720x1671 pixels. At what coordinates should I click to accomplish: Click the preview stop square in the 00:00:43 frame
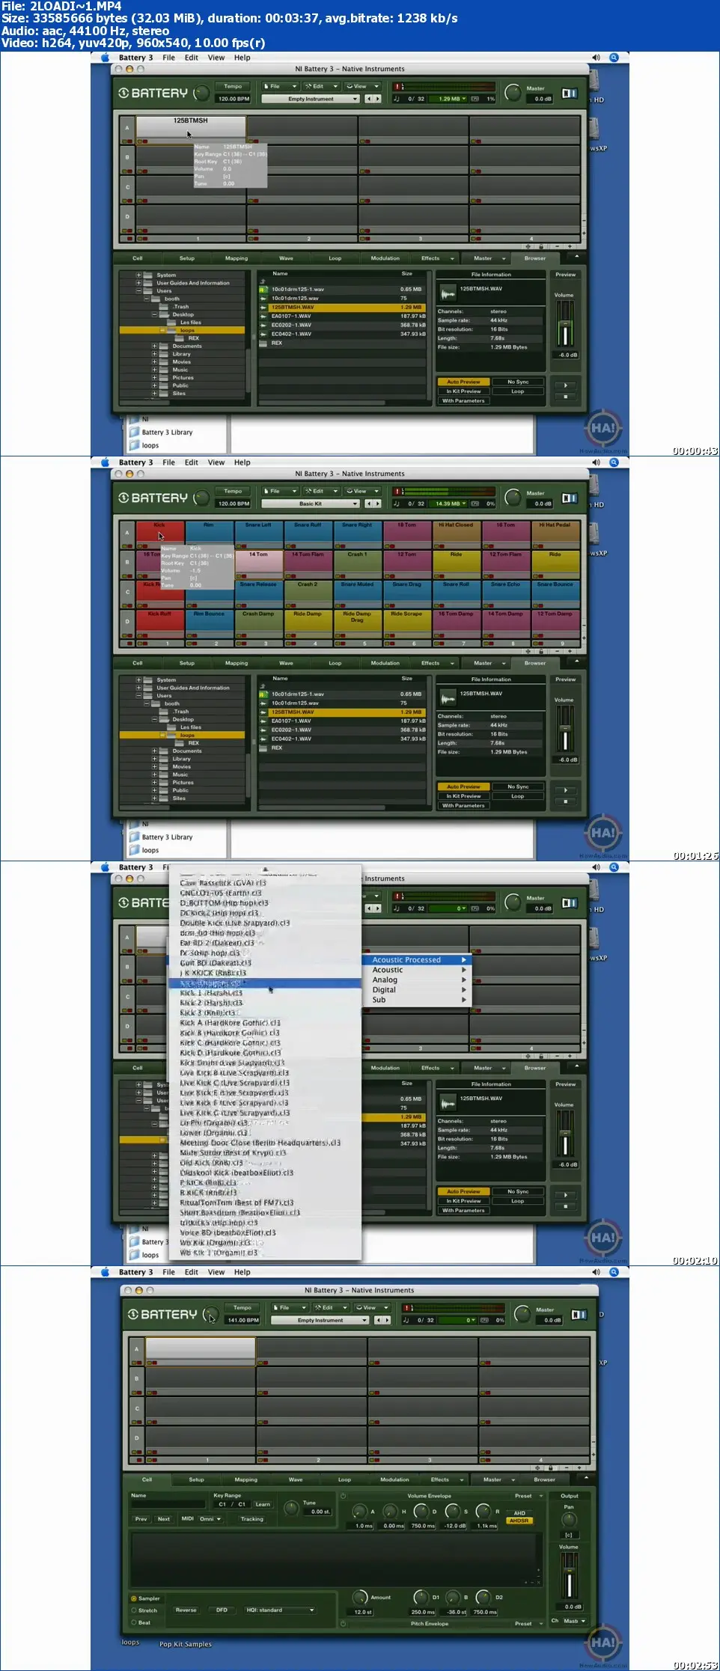pos(565,397)
